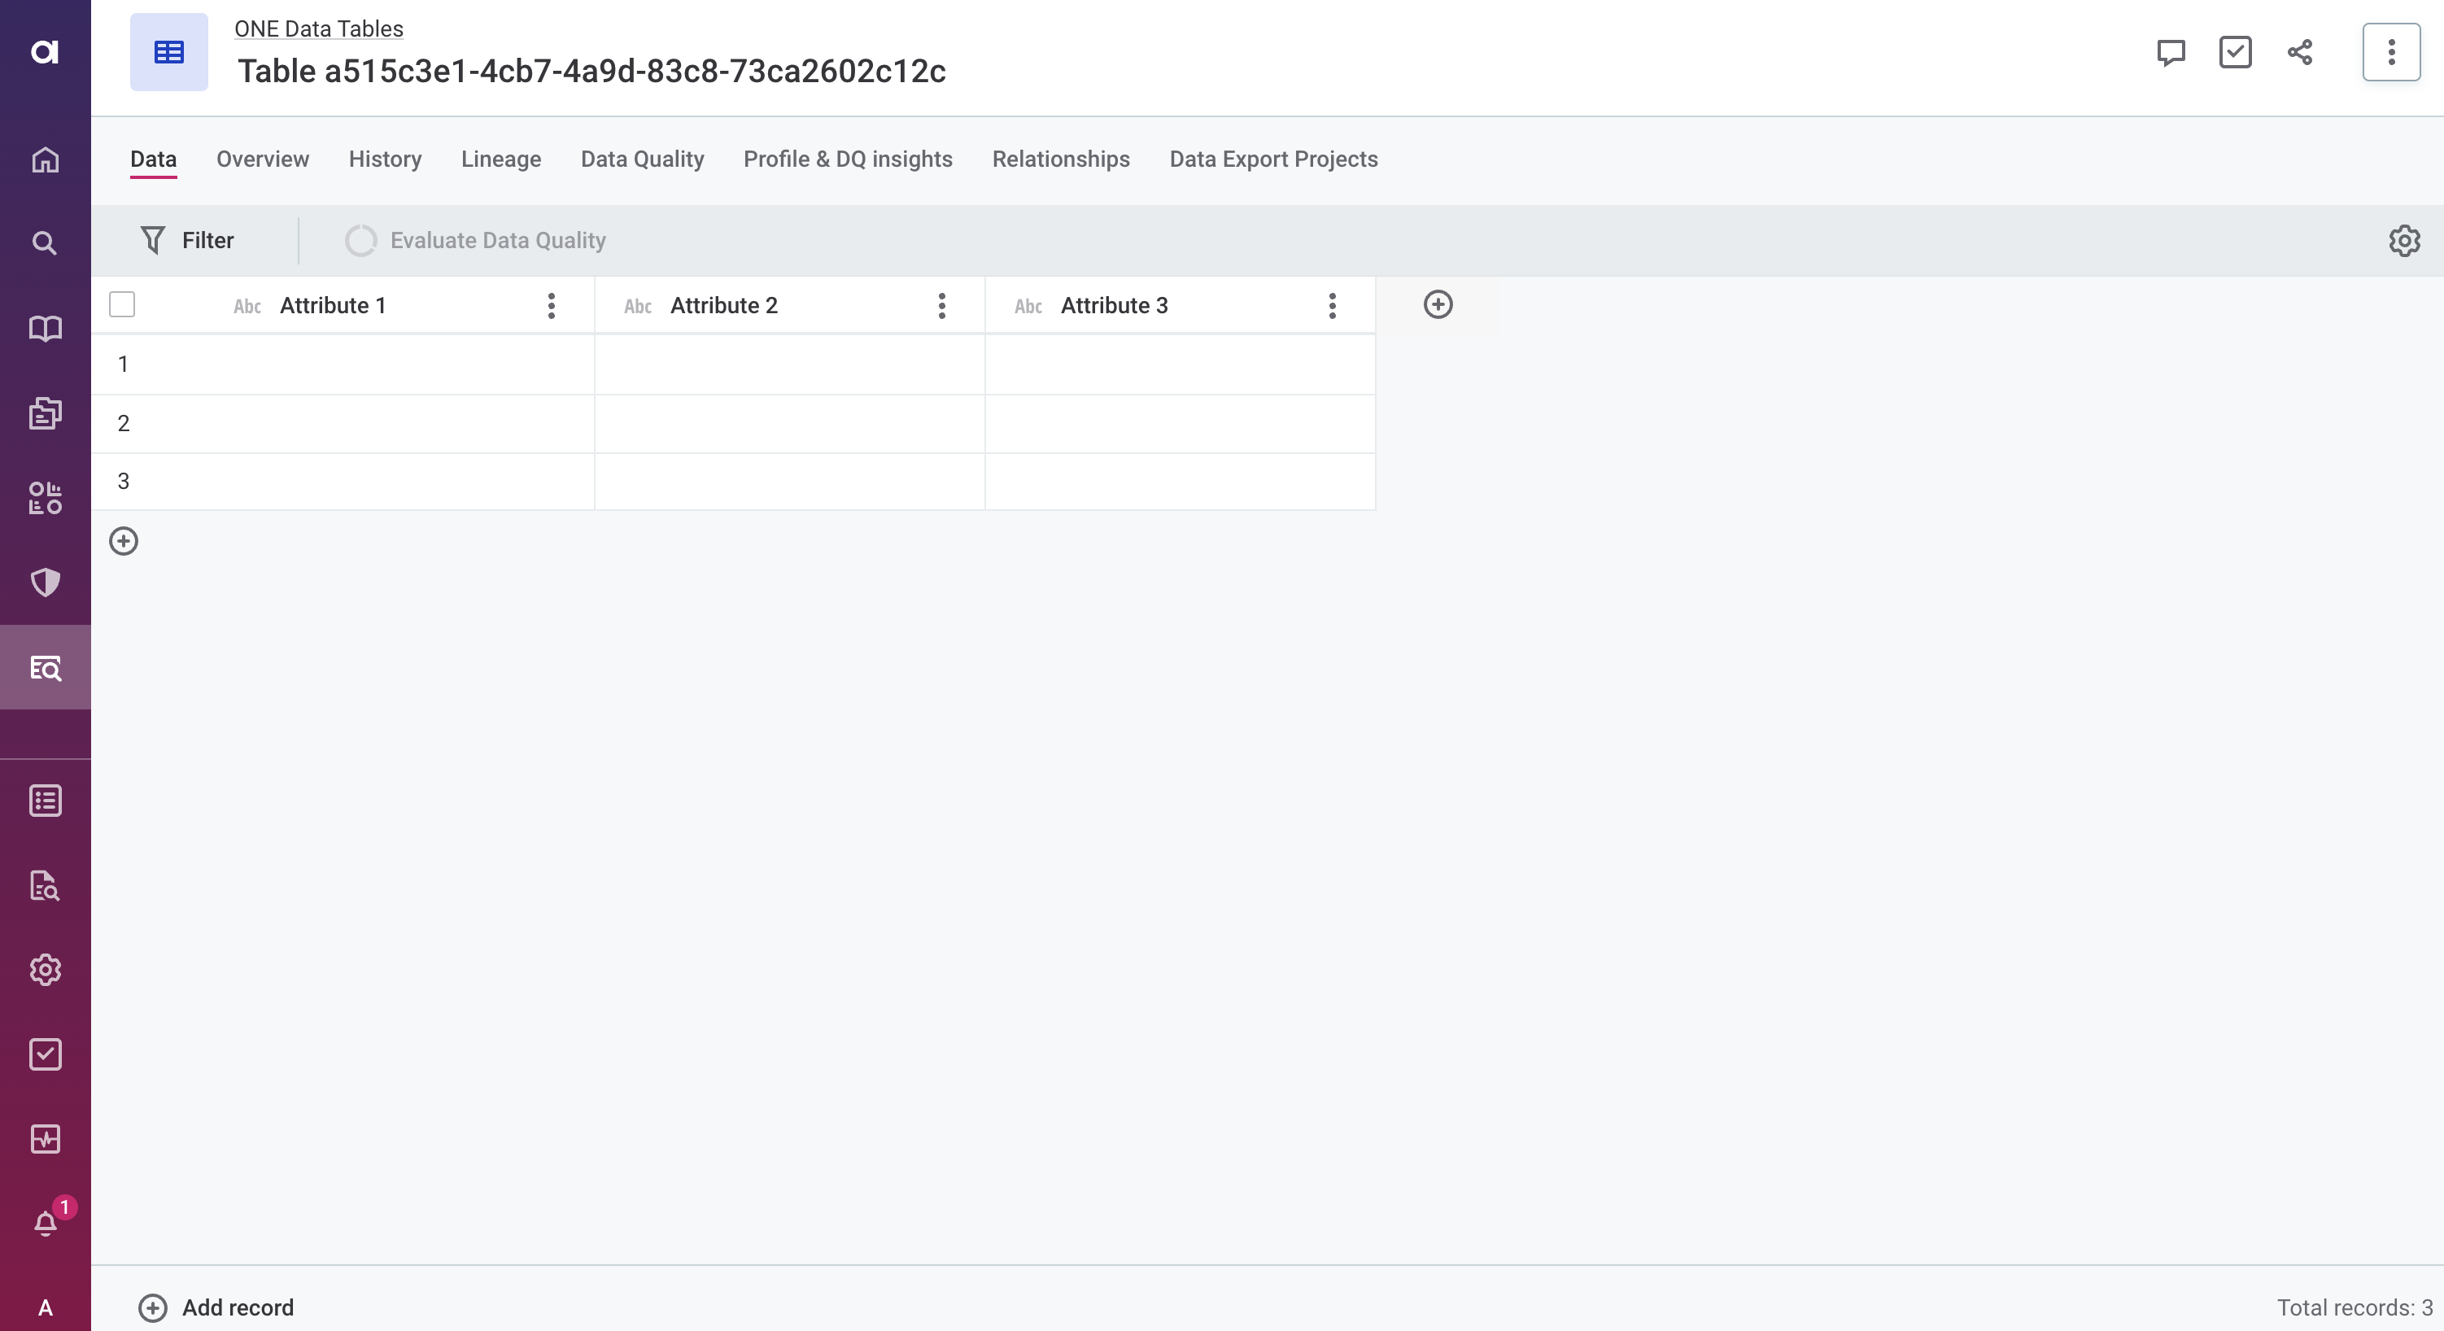Open the table view settings gear above the grid

tap(2404, 240)
